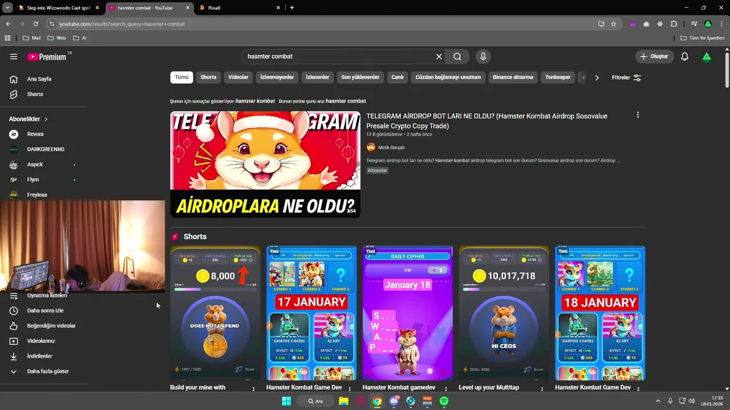730x410 pixels.
Task: Open the media control music icon
Action: (x=694, y=24)
